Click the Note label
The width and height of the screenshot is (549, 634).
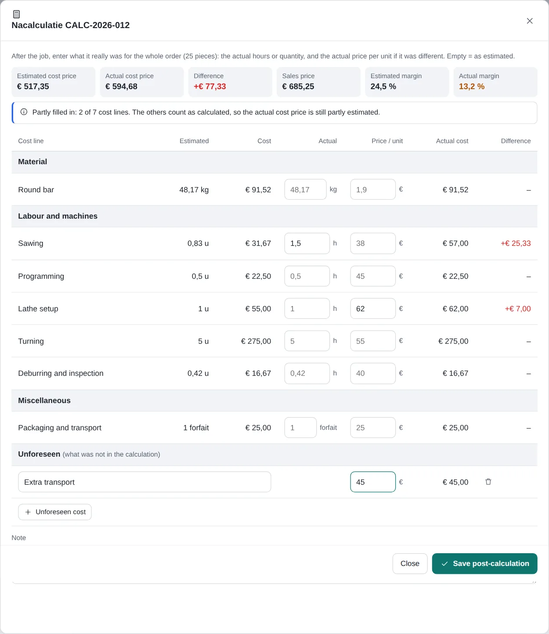point(19,538)
